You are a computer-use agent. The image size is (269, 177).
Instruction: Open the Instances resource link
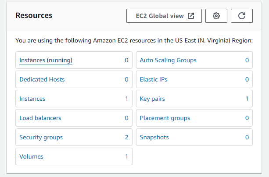point(32,99)
